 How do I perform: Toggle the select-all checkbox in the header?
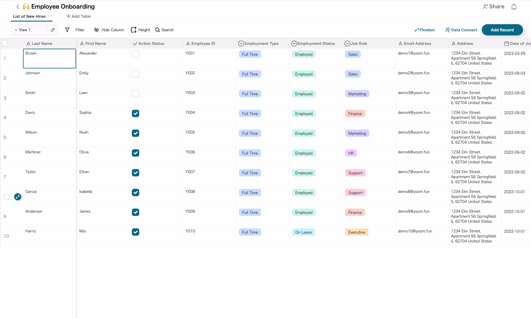pos(5,43)
